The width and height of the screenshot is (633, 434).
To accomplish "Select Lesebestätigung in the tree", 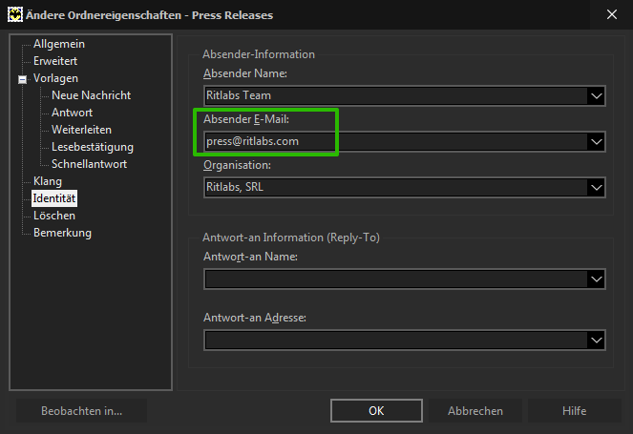I will [x=93, y=147].
